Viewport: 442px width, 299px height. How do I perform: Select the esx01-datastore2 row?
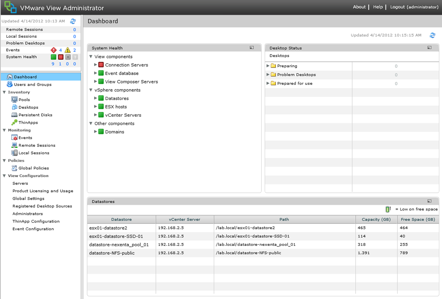click(263, 228)
